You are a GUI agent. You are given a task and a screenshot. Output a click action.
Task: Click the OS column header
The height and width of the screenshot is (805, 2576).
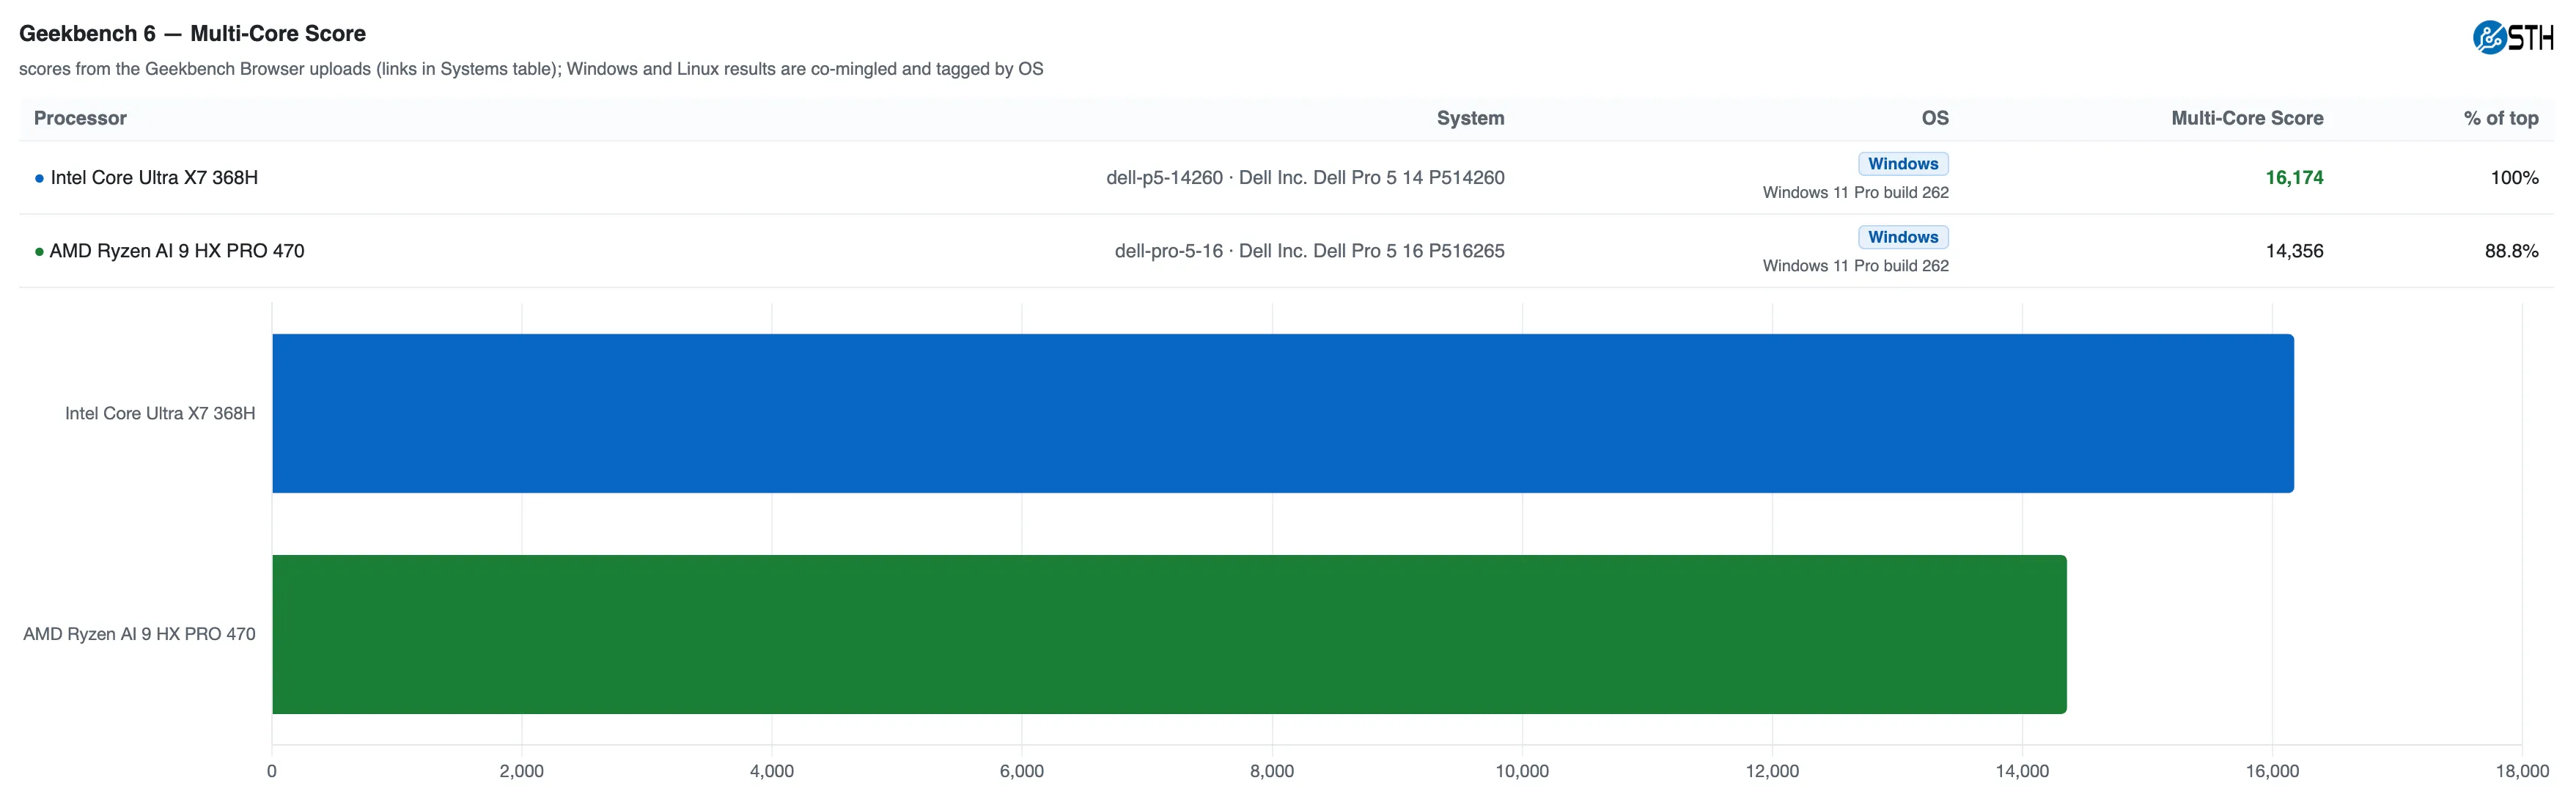tap(1935, 118)
